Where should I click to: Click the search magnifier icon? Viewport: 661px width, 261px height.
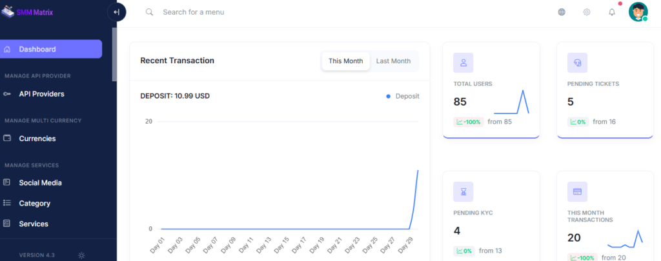(x=150, y=12)
